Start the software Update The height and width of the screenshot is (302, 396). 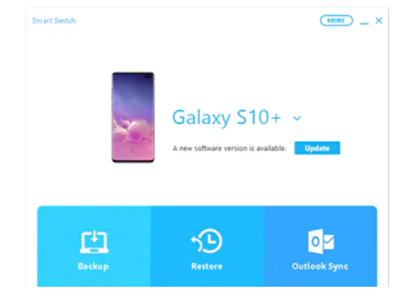pos(317,148)
